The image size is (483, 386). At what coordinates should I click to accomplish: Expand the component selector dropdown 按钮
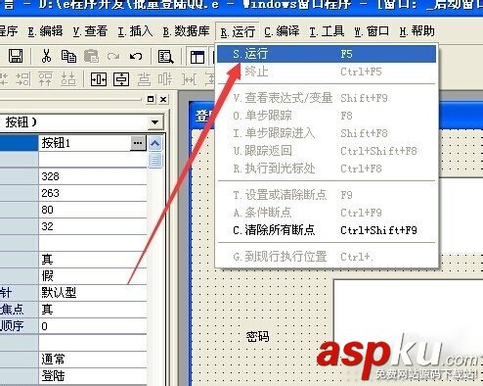tap(154, 122)
